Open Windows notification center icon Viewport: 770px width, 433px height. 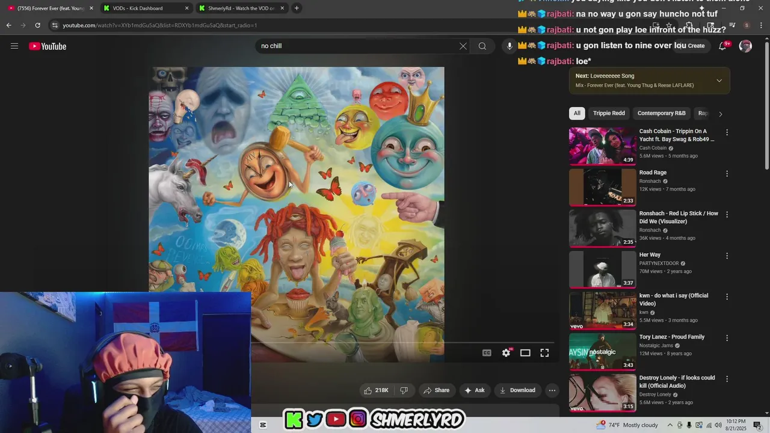pyautogui.click(x=757, y=425)
